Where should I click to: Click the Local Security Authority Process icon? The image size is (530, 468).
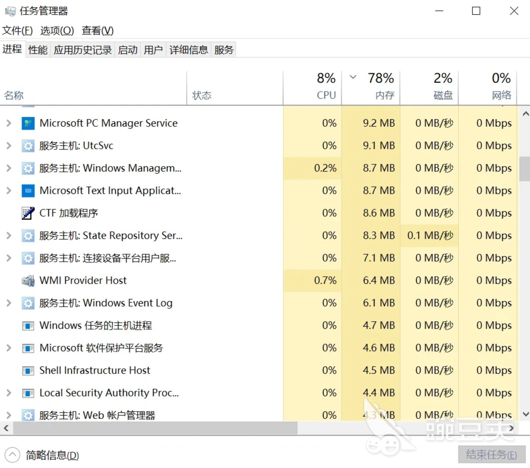tap(28, 393)
